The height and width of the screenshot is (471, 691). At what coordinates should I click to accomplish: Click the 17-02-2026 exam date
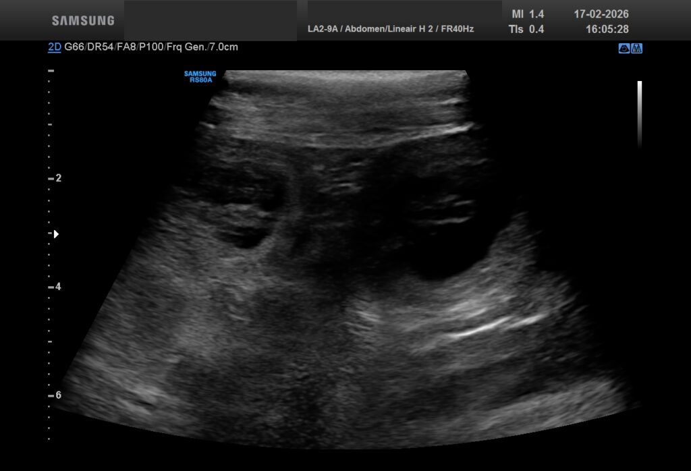601,14
